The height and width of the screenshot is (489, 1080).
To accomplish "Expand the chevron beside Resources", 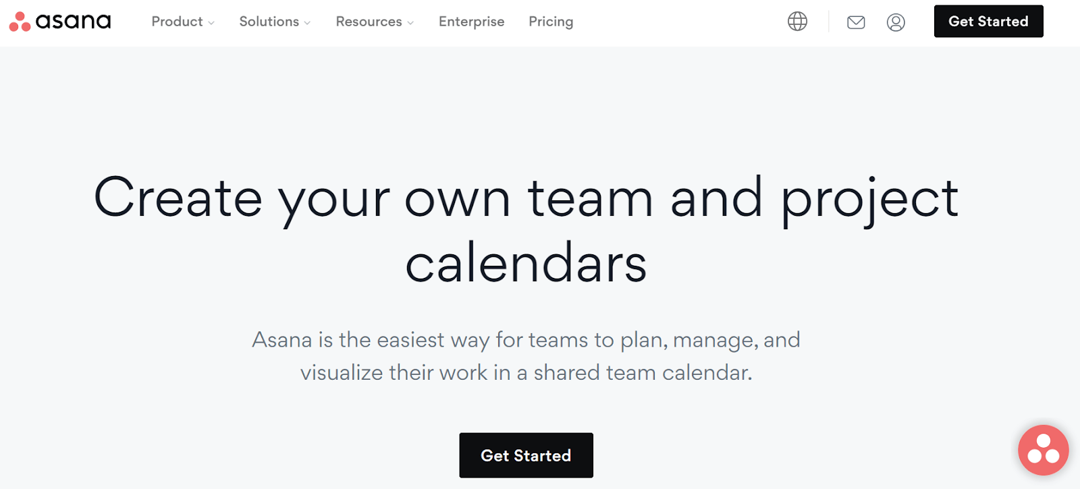I will coord(410,23).
